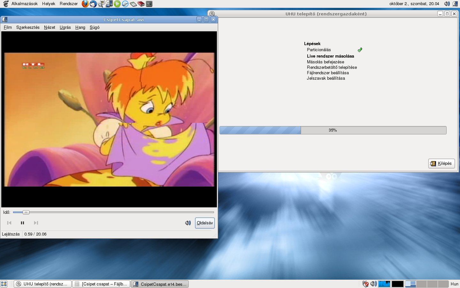Click the Fájlrendszer beállítása step
The width and height of the screenshot is (460, 288).
tap(328, 73)
